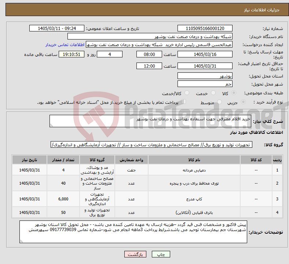Viewport: 289px width, 264px height.
Task: Click the price validity date 1405/03/31 field
Action: tap(205, 66)
